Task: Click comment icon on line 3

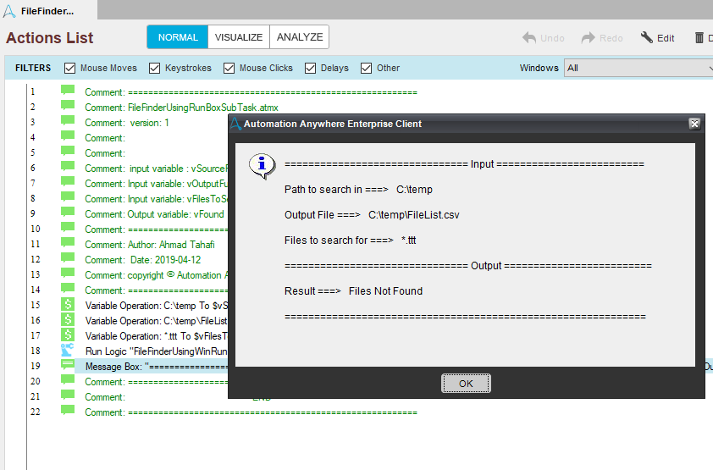Action: 68,121
